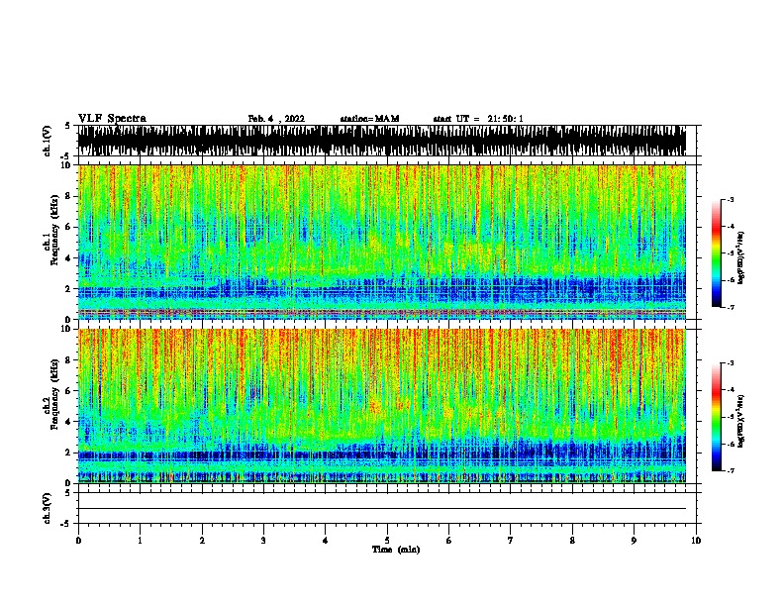Screen dimensions: 784x606
Task: Click the 'ch.1(V)' axis label
Action: [48, 141]
